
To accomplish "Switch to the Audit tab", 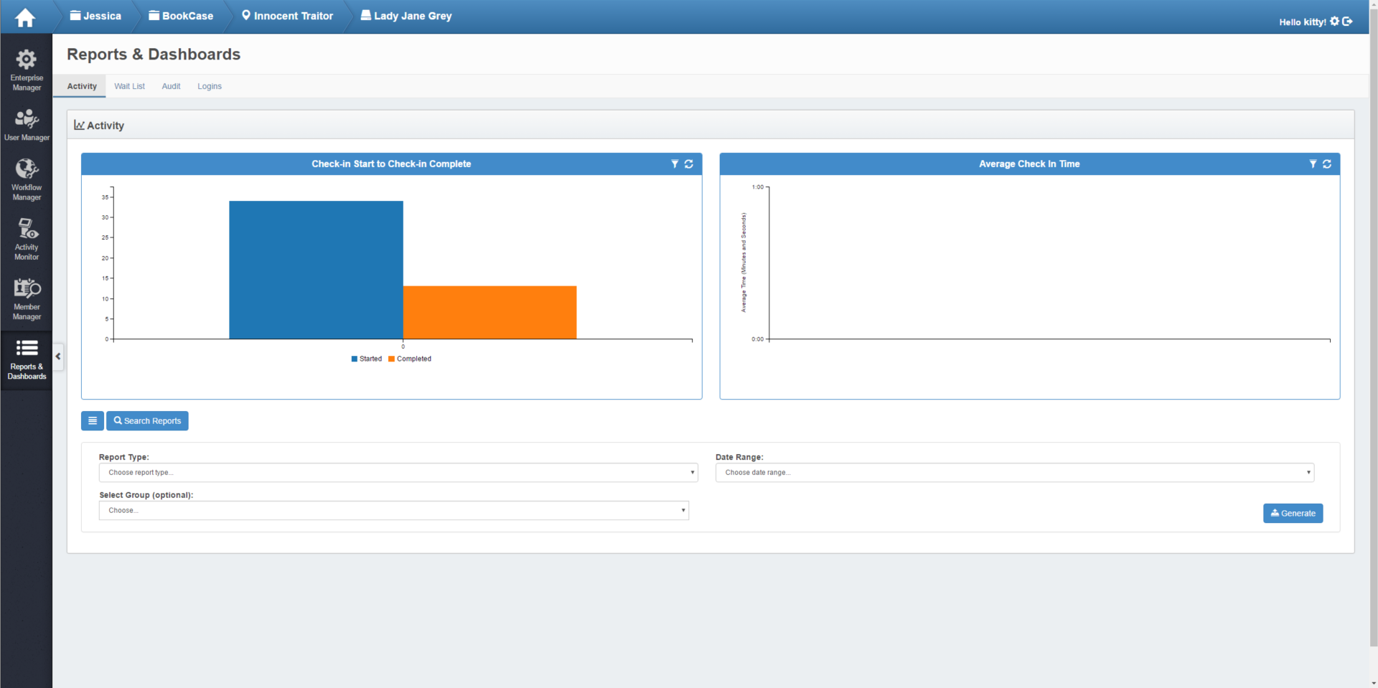I will coord(171,86).
